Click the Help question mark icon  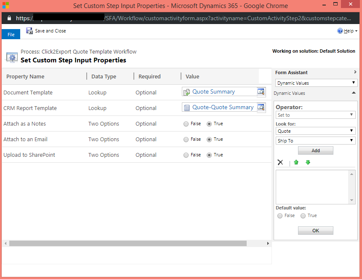tap(340, 31)
